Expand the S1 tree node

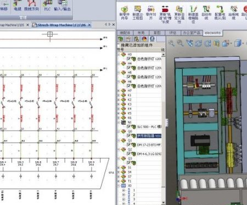coord(119,167)
